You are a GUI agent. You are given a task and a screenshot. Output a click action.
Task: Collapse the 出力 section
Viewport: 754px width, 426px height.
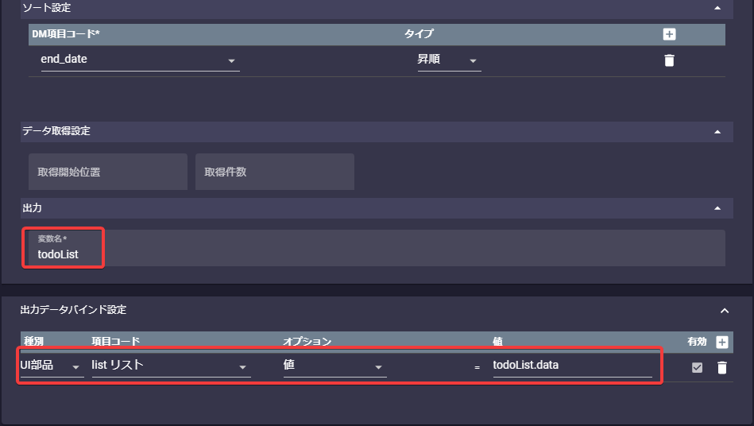[x=717, y=208]
